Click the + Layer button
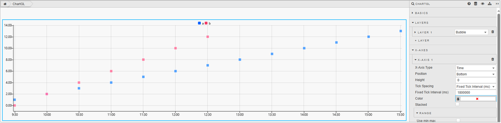The width and height of the screenshot is (501, 123). pos(422,41)
